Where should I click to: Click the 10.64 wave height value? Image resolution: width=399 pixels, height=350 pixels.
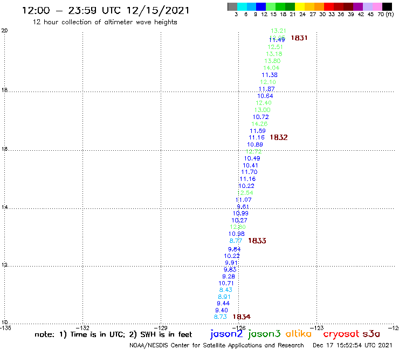pyautogui.click(x=265, y=96)
